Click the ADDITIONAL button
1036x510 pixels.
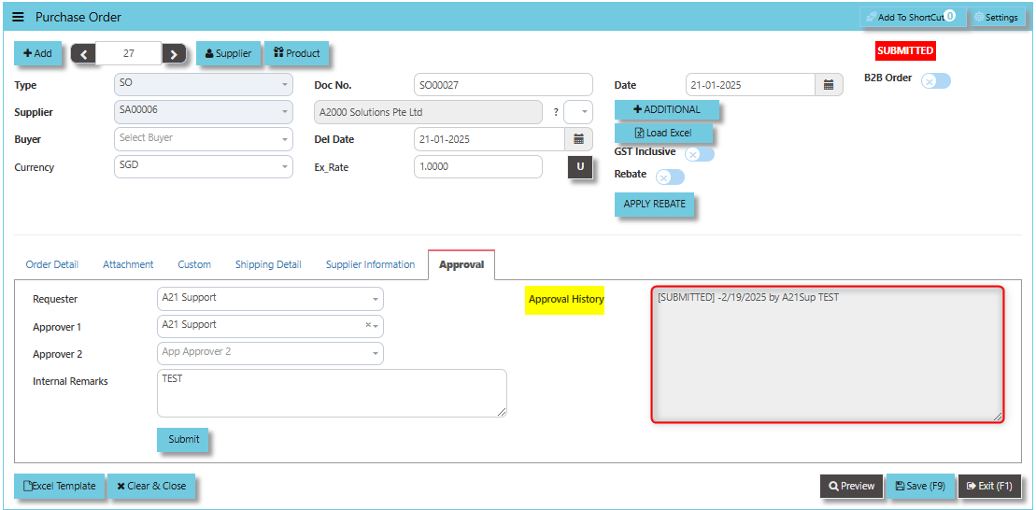tap(667, 109)
